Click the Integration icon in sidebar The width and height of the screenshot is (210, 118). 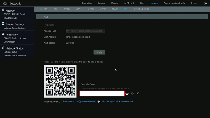click(3, 34)
